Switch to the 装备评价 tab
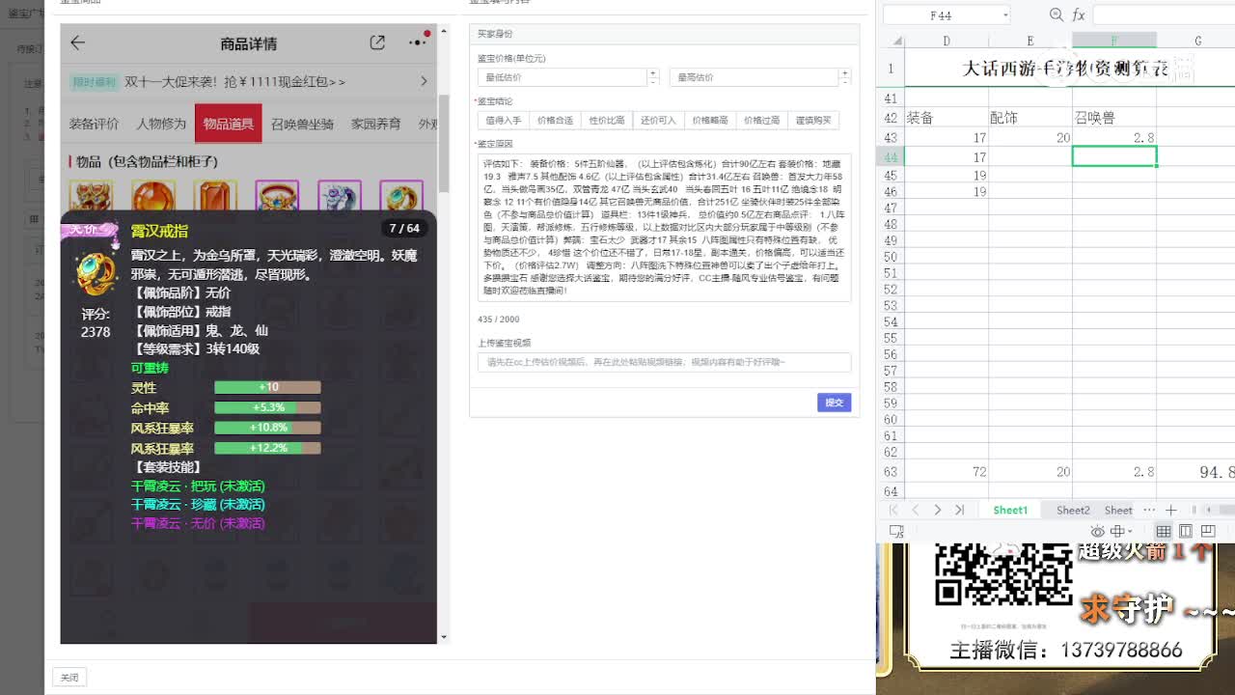 point(94,124)
